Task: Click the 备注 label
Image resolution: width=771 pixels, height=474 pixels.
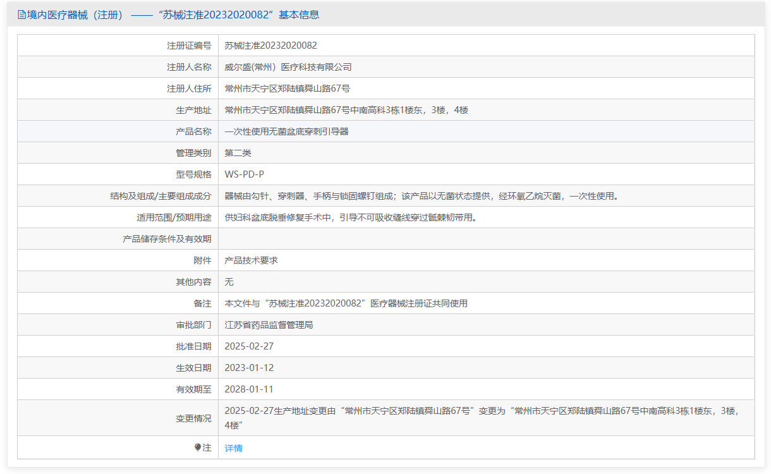Action: click(202, 303)
